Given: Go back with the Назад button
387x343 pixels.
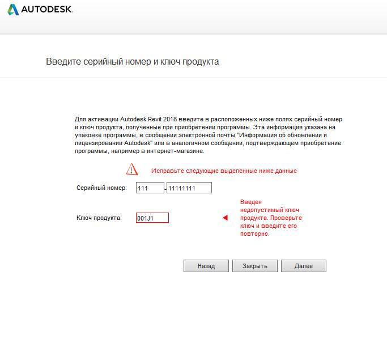Looking at the screenshot, I should tap(206, 266).
